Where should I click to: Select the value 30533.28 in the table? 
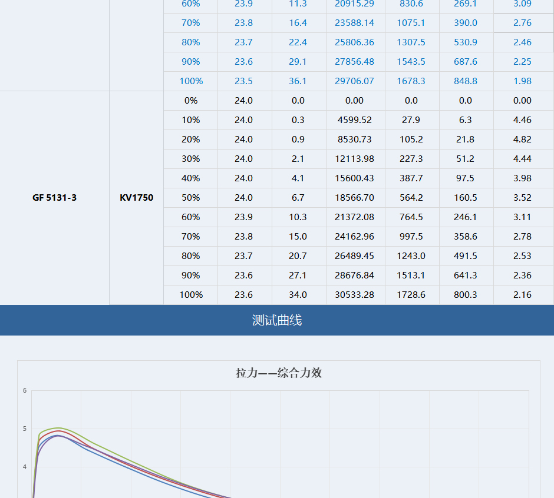pos(354,295)
